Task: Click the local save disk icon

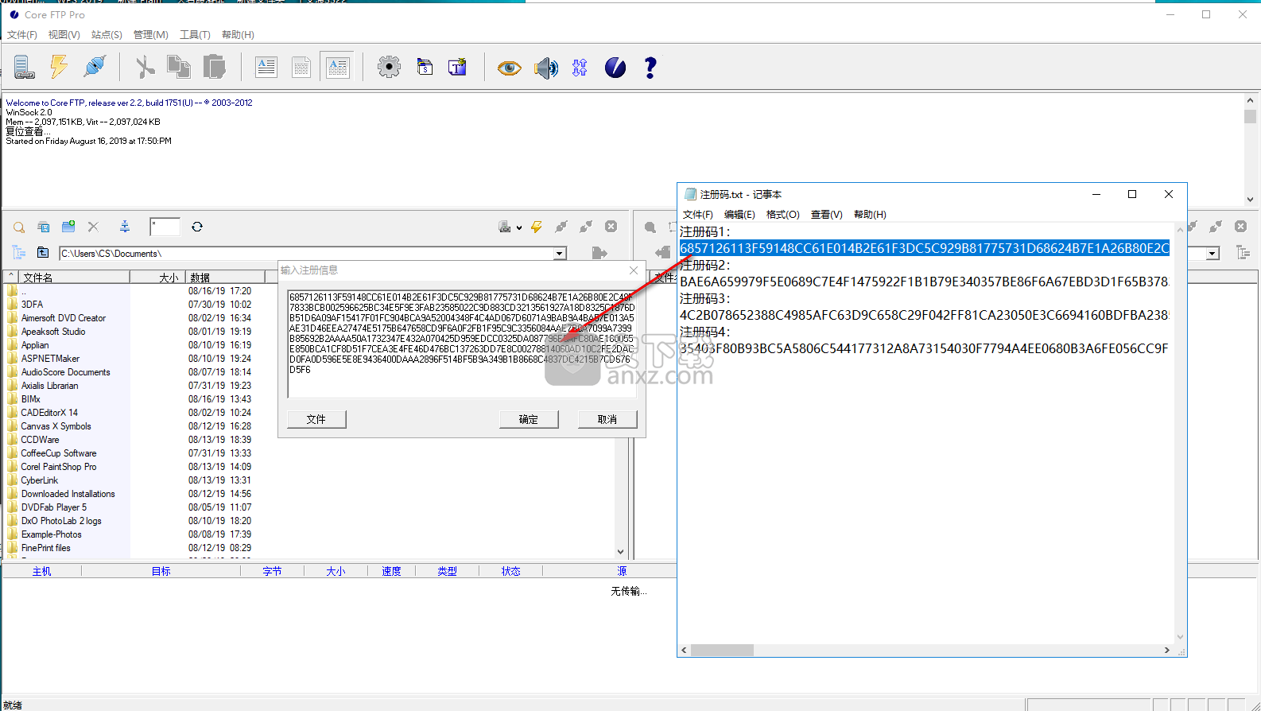Action: [44, 227]
